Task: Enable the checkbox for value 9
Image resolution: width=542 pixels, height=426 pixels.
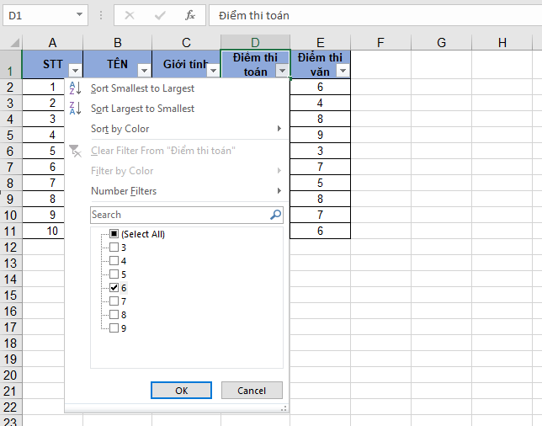Action: (114, 327)
